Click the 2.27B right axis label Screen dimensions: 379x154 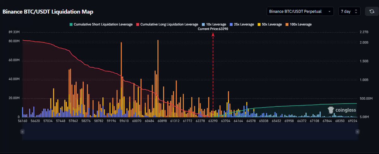click(x=364, y=32)
